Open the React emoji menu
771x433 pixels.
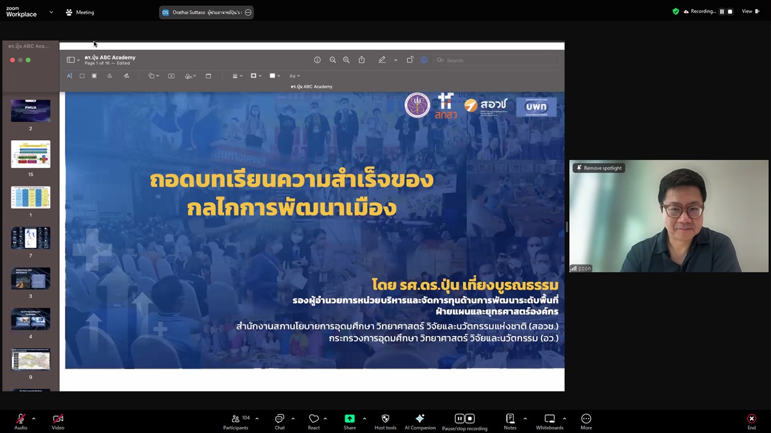[314, 422]
